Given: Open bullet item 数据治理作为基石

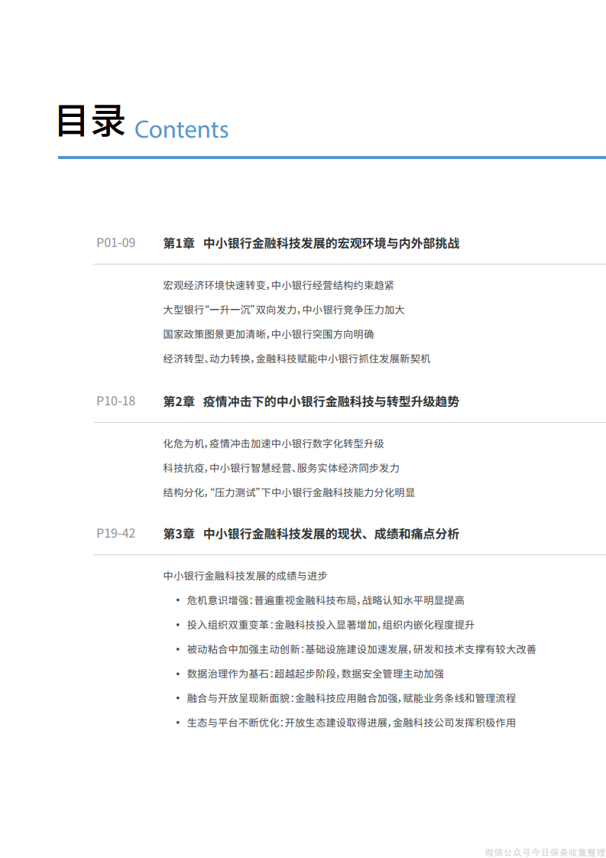Looking at the screenshot, I should coord(316,674).
